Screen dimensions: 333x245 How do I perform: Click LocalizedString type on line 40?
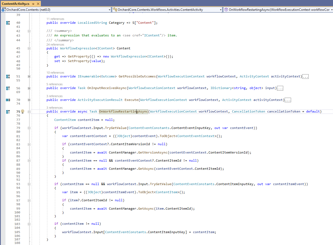[x=92, y=23]
